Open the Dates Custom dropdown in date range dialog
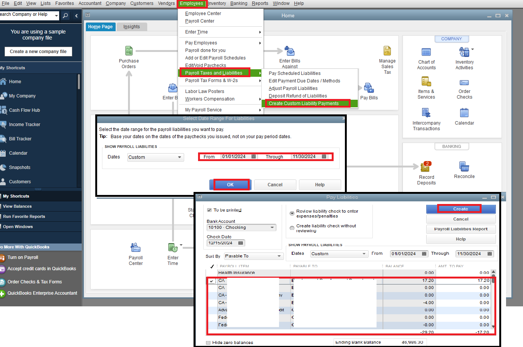Image resolution: width=523 pixels, height=347 pixels. (155, 157)
